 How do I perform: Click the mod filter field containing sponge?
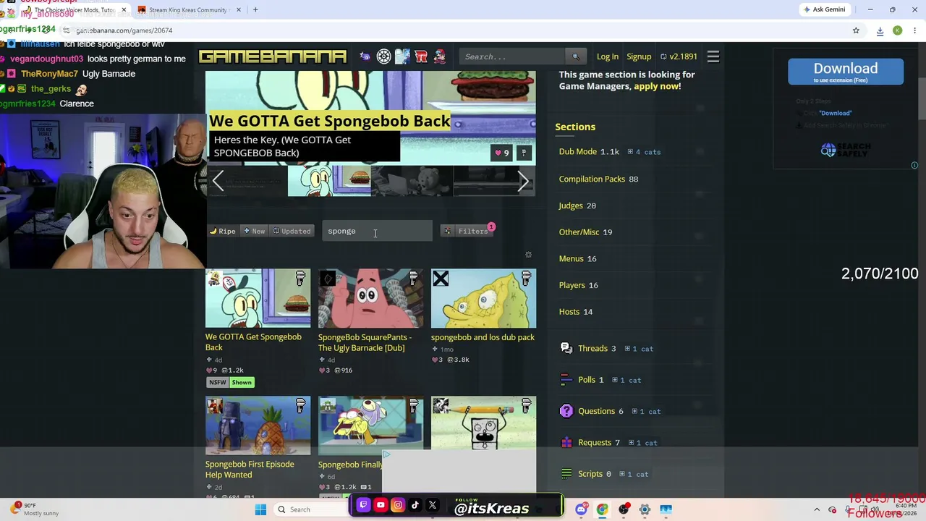click(x=377, y=231)
